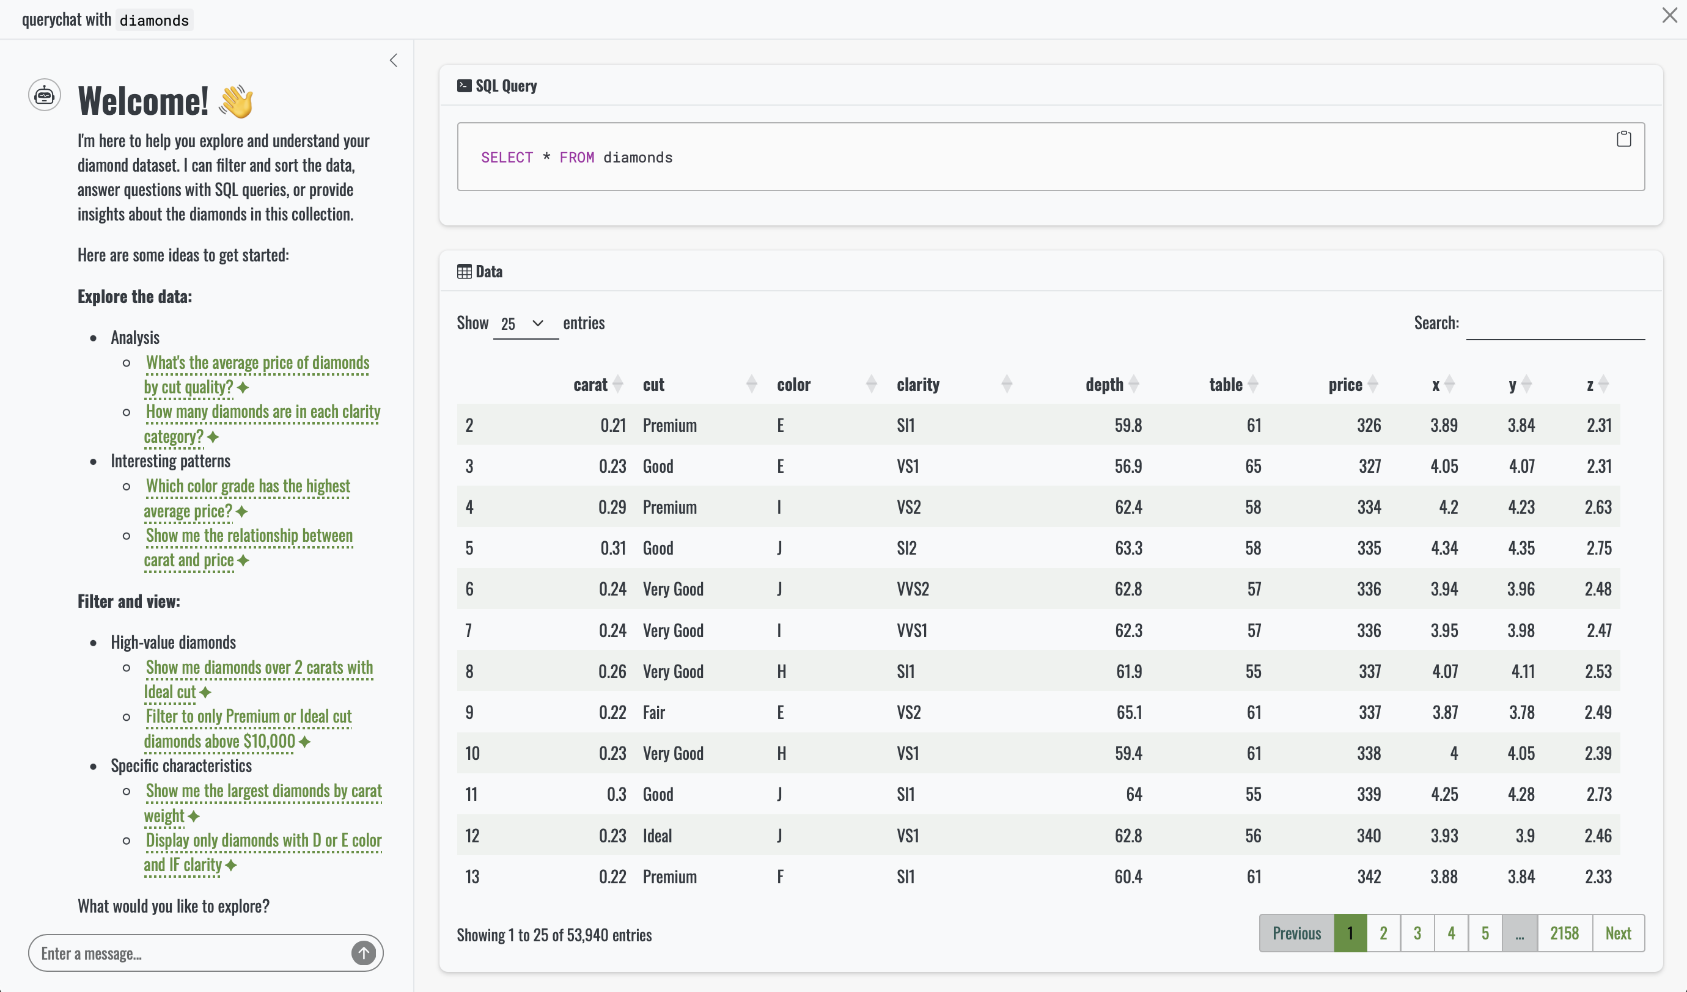
Task: Sort table by cut column arrows
Action: (751, 385)
